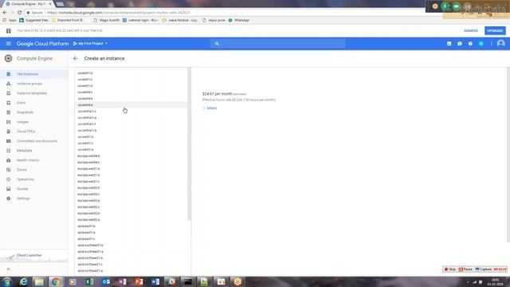510x287 pixels.
Task: Open the Windows Start button
Action: click(7, 281)
